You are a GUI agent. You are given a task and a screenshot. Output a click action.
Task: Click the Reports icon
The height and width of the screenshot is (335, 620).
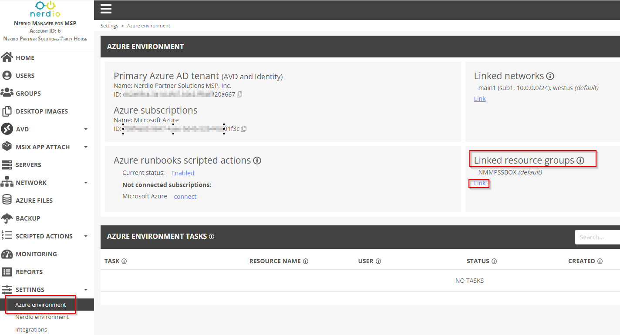point(7,271)
